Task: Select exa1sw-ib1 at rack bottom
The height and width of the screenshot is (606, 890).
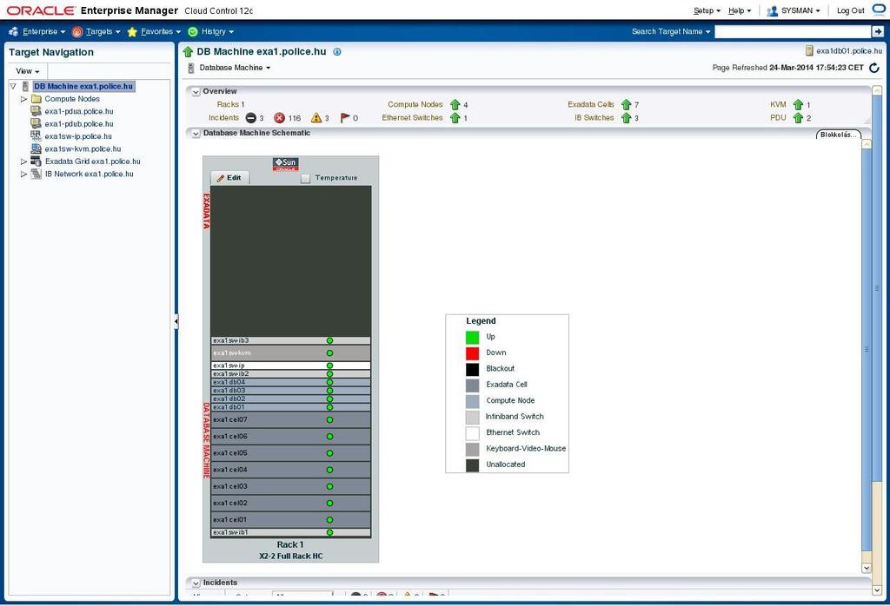Action: coord(290,532)
